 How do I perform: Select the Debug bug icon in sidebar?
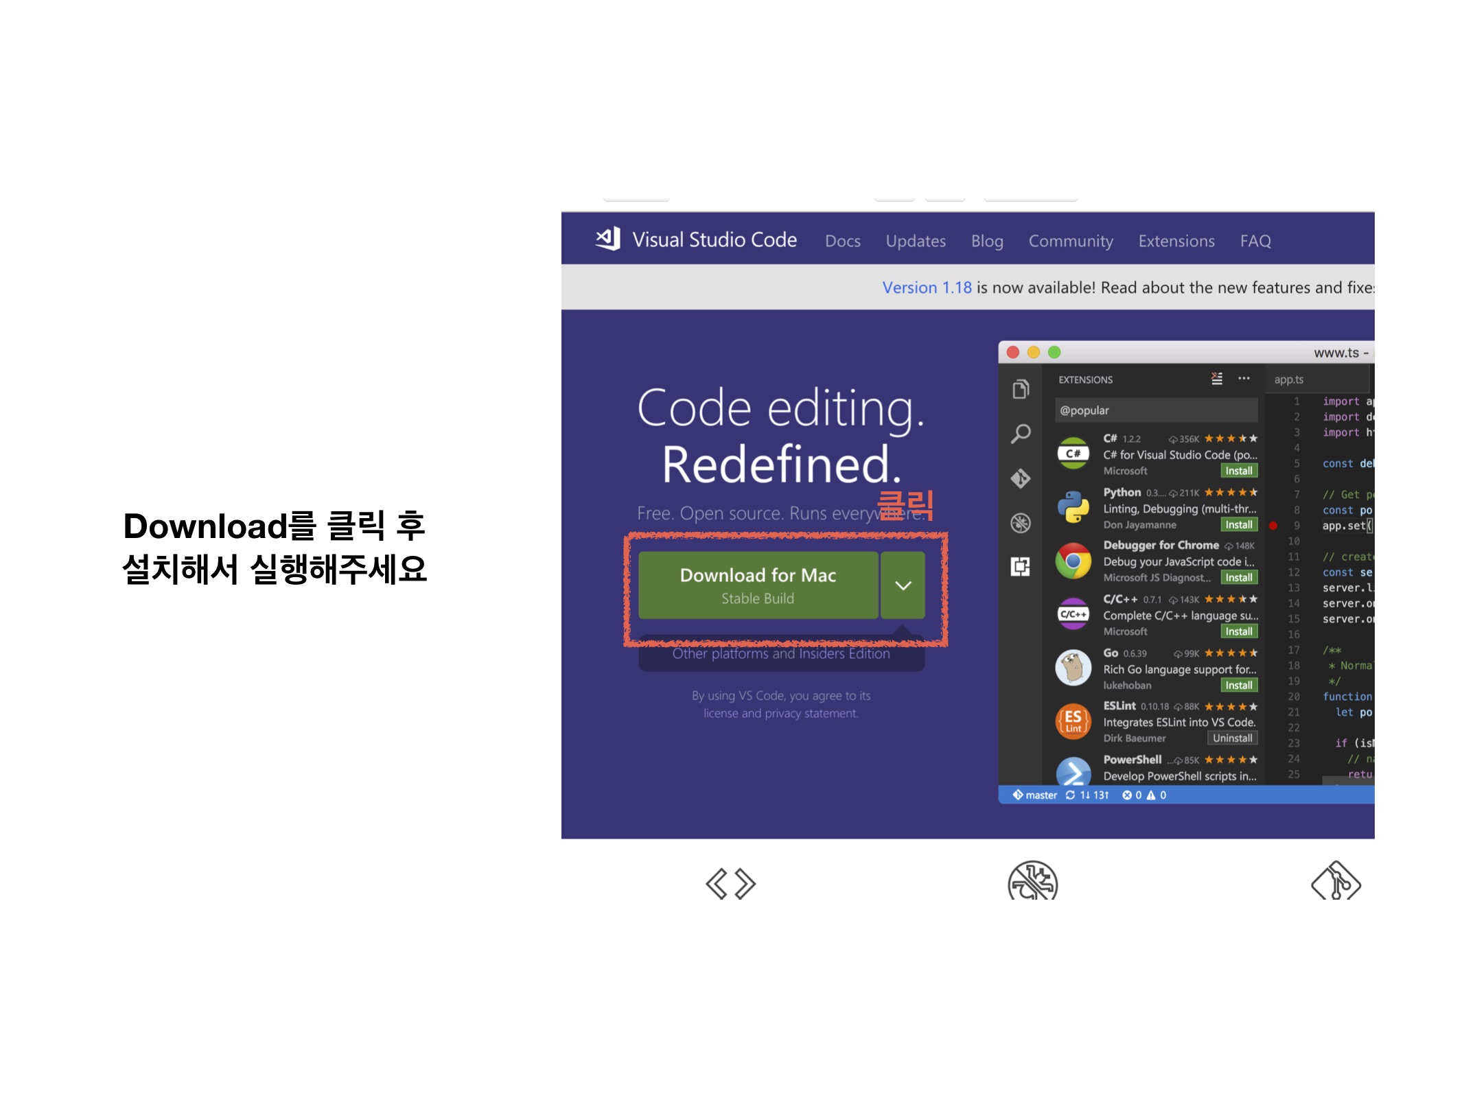1021,523
